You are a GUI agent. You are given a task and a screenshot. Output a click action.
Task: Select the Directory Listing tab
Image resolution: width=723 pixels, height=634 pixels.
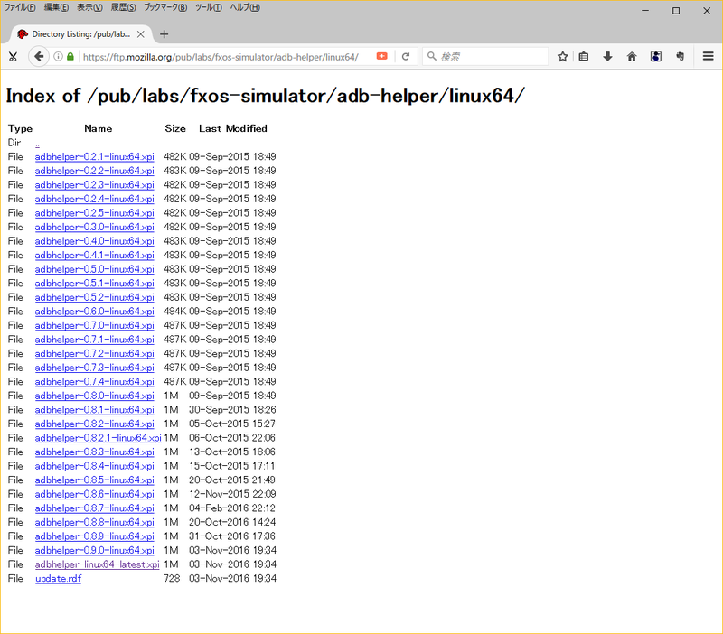point(81,34)
